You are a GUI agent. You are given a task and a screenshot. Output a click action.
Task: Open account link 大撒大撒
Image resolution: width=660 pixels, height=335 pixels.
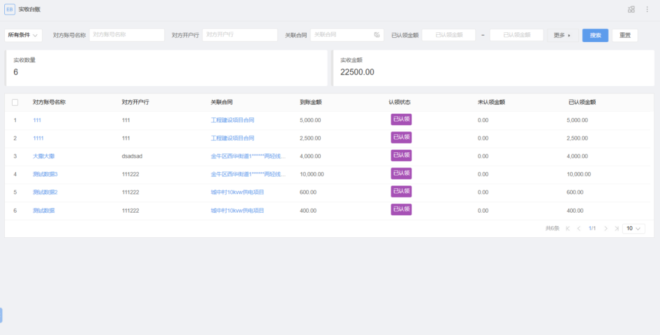point(44,156)
